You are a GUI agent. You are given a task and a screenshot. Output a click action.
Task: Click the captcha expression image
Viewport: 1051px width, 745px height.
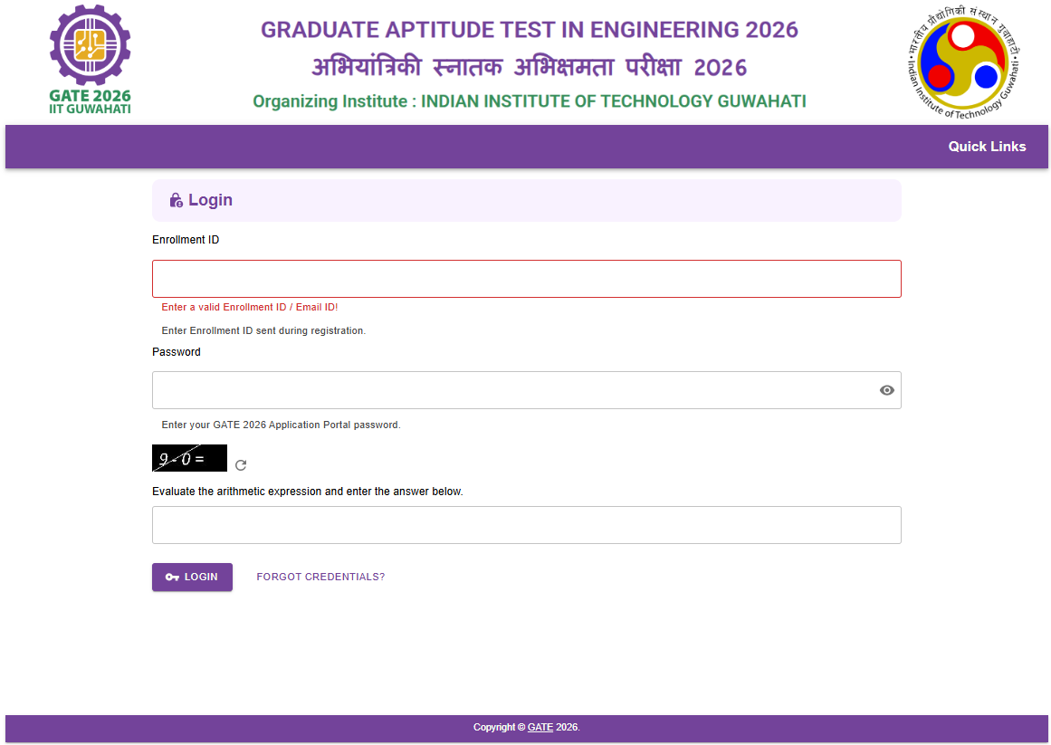188,457
